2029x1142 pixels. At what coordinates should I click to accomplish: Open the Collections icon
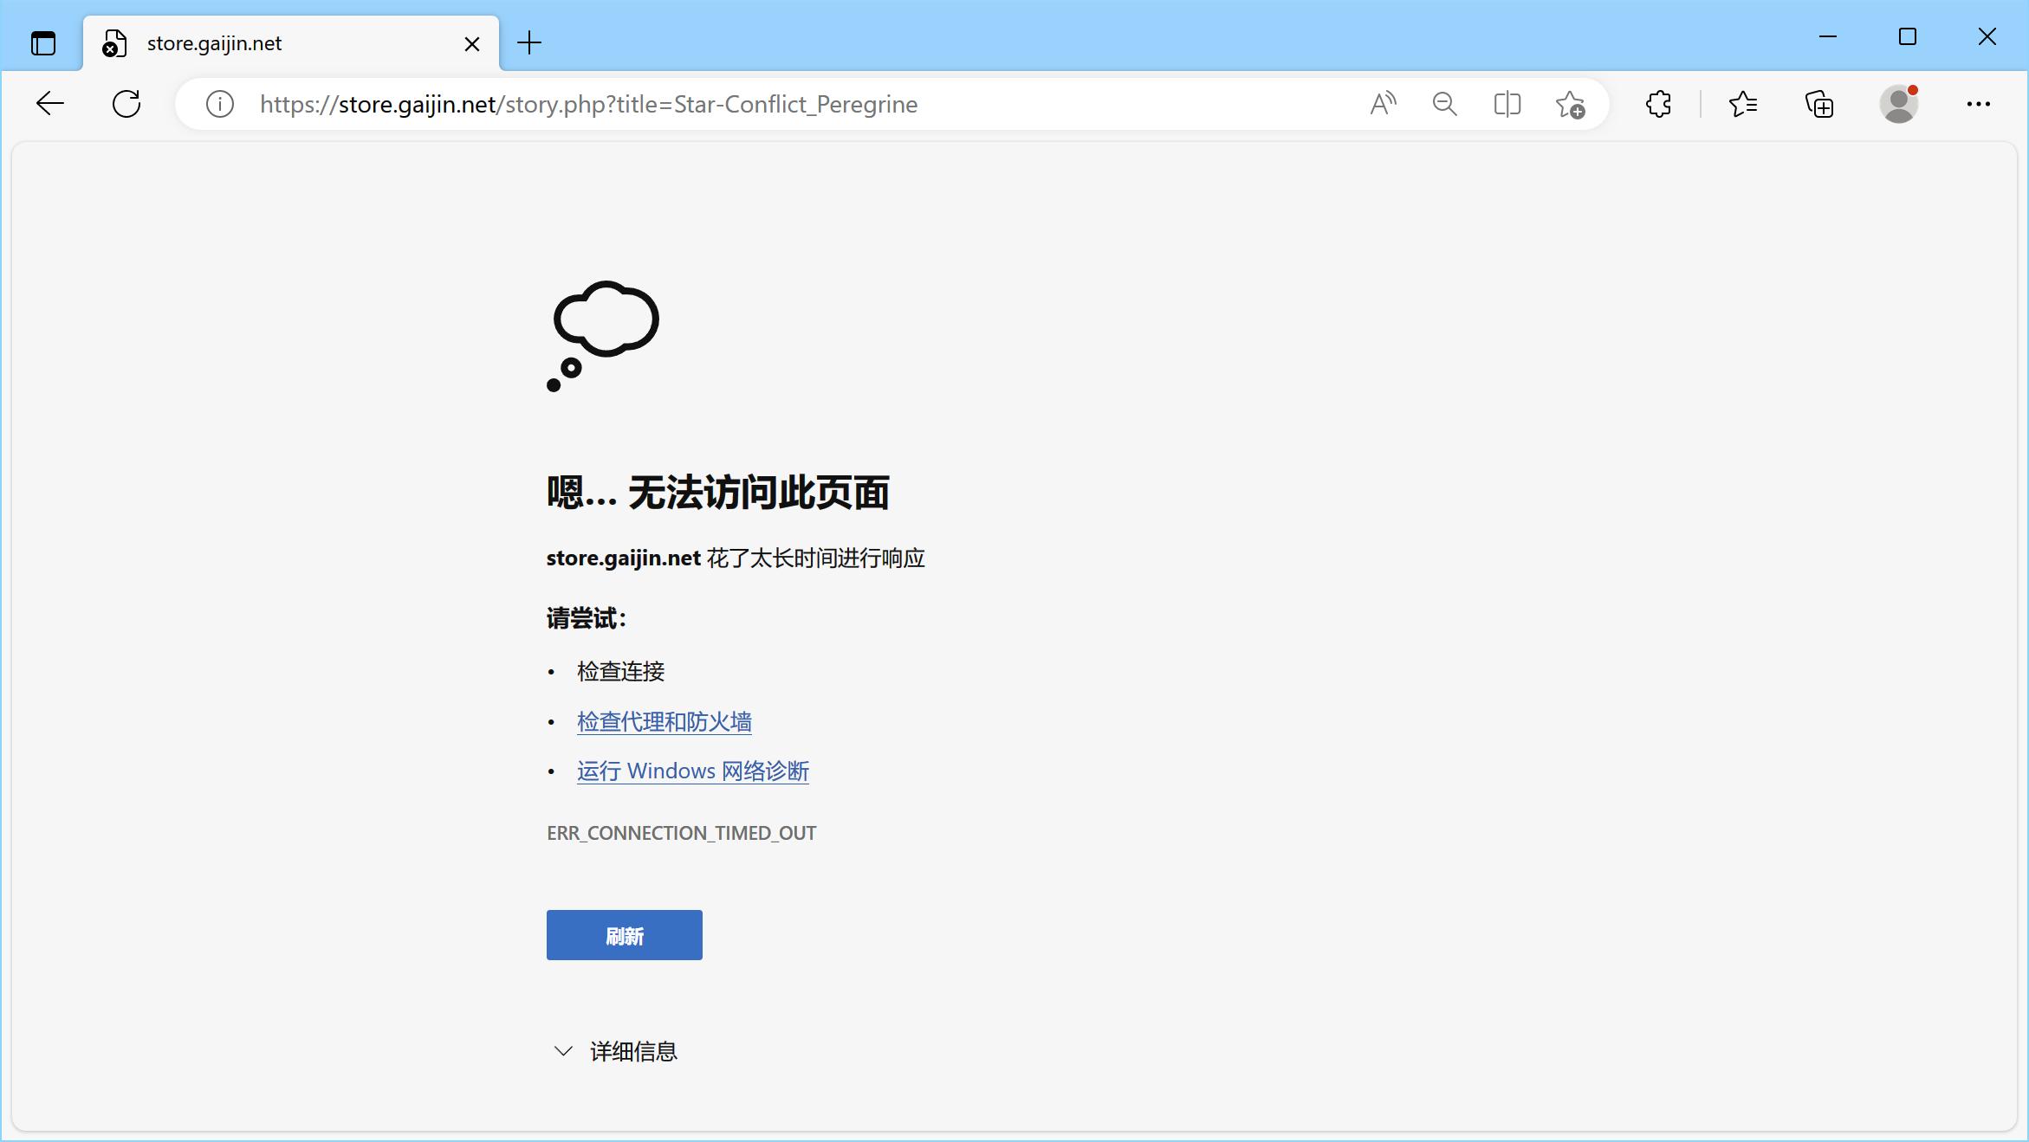[x=1819, y=104]
